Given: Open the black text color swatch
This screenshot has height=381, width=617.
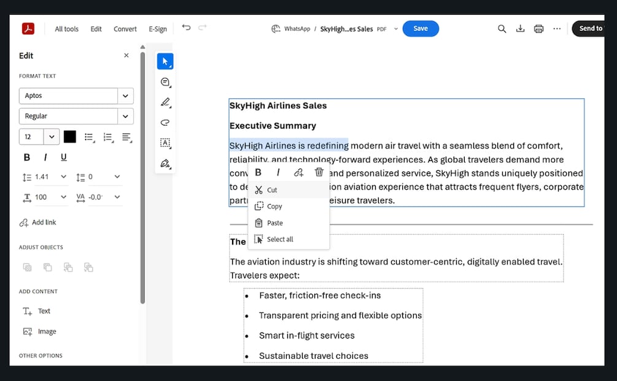Looking at the screenshot, I should (69, 136).
